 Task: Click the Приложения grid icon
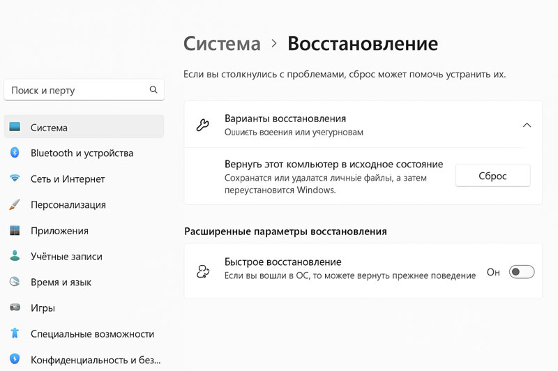15,230
